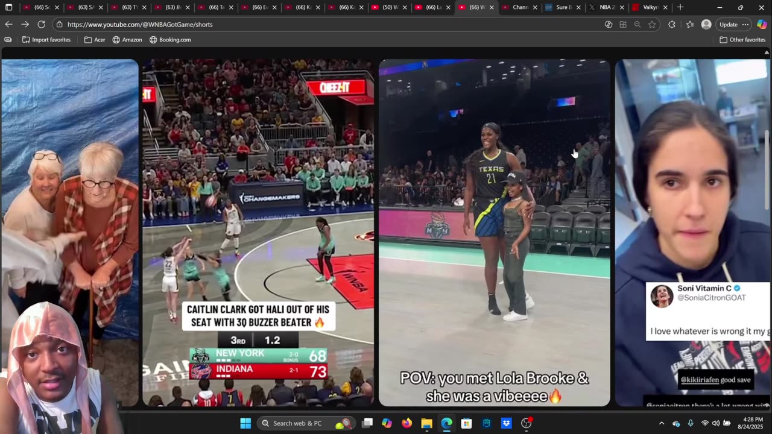Open Dropbox from the taskbar
The height and width of the screenshot is (434, 772).
point(506,423)
